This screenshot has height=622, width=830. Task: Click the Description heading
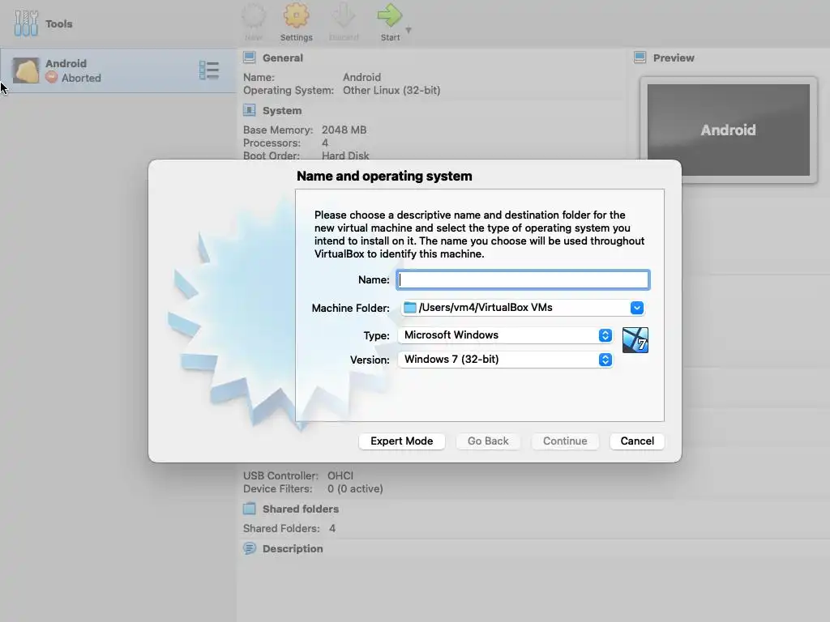(293, 548)
